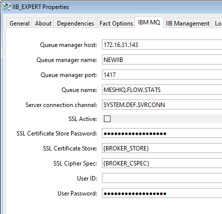The image size is (222, 214).
Task: Focus the Queue manager port field
Action: 162,74
